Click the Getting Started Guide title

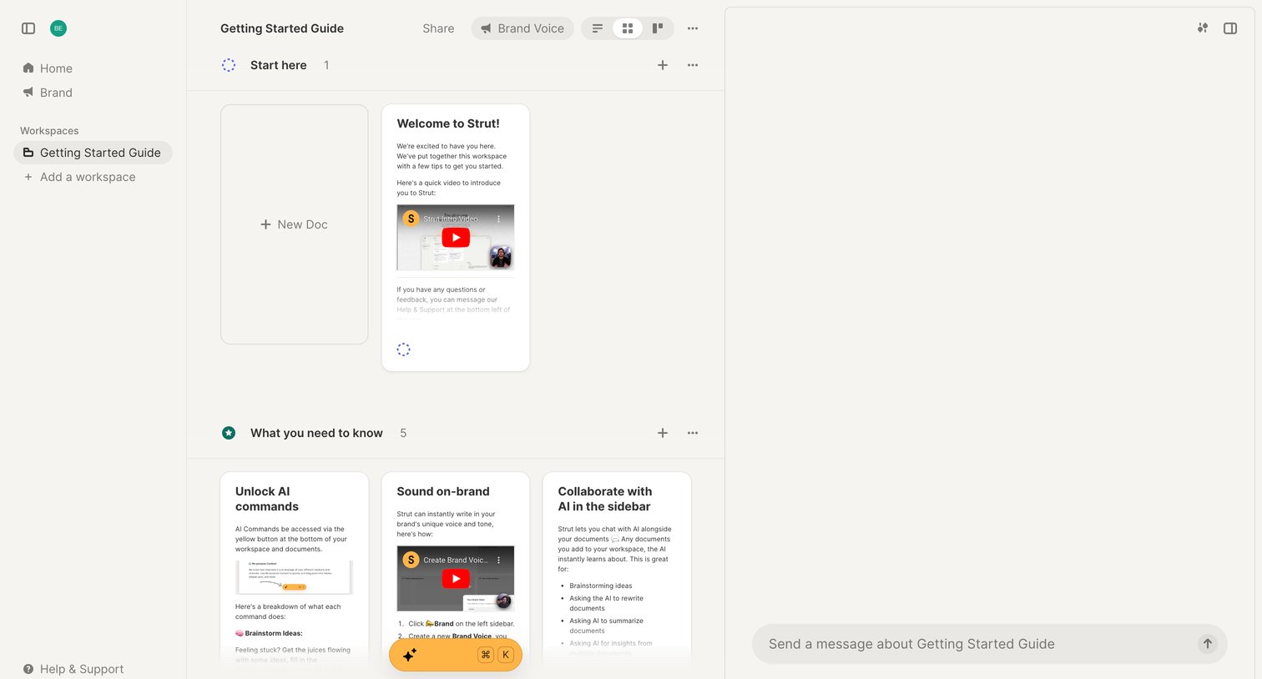[282, 28]
